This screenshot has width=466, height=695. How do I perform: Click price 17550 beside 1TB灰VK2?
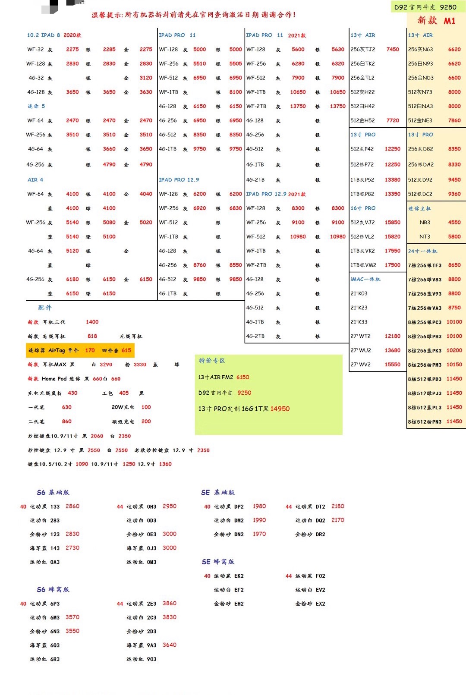tap(393, 251)
